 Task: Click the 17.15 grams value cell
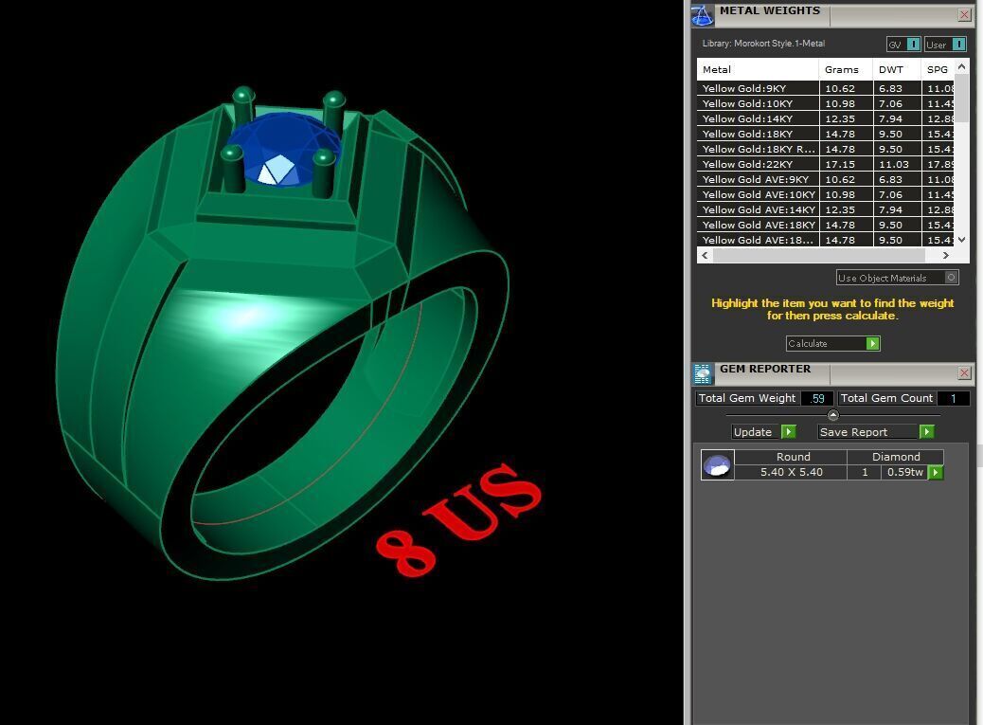tap(845, 164)
